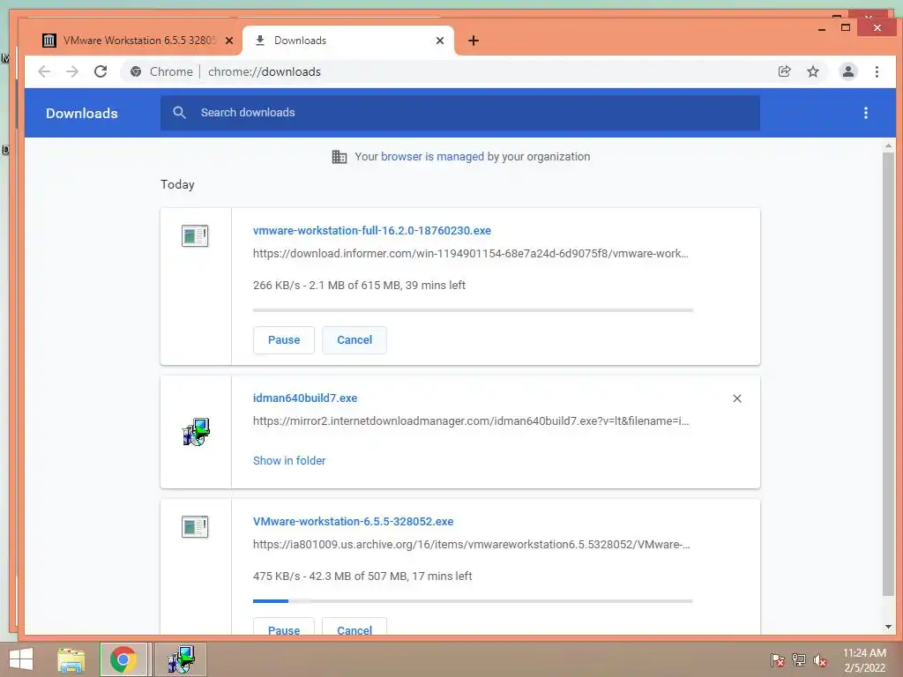Image resolution: width=903 pixels, height=677 pixels.
Task: Open VMware-workstation-6.5.5-328052.exe link
Action: pos(353,521)
